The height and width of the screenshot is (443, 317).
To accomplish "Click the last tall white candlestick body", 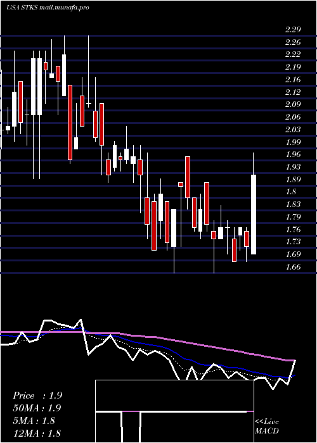I will [254, 215].
